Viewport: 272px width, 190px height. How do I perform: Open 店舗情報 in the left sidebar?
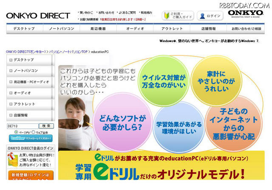pyautogui.click(x=31, y=115)
